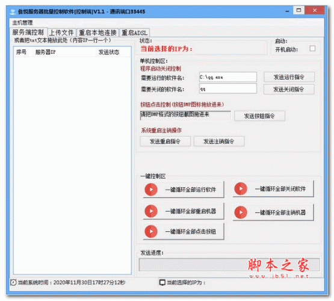Screen dimensions: 334x301
Task: Maximize the control software window
Action: [x=298, y=10]
